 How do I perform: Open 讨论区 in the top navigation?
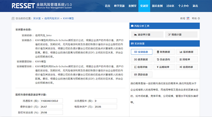[x=170, y=6]
